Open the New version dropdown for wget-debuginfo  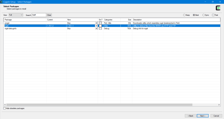pyautogui.click(x=96, y=28)
